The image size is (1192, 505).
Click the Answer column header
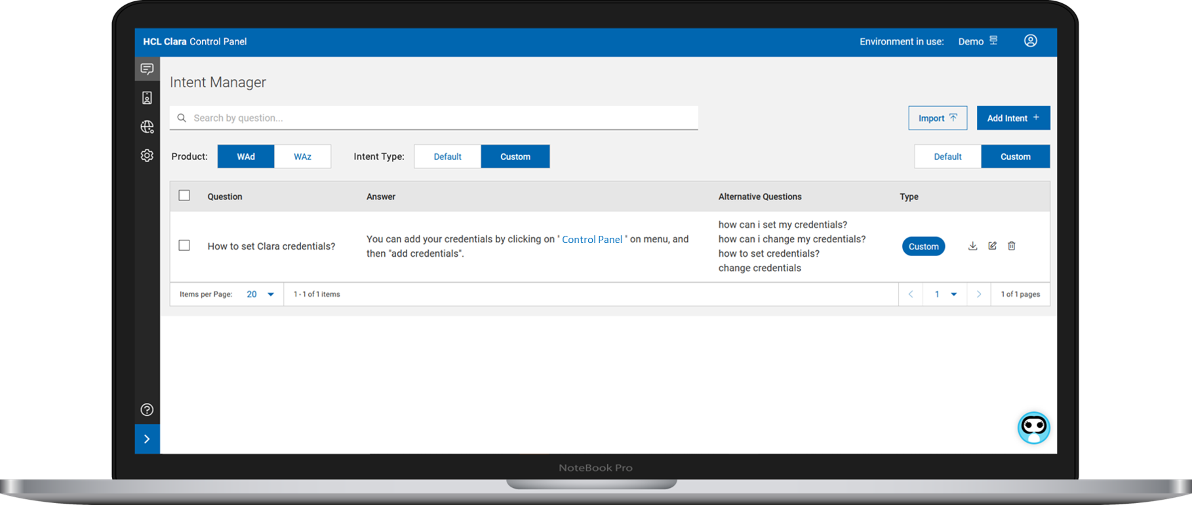(x=381, y=196)
